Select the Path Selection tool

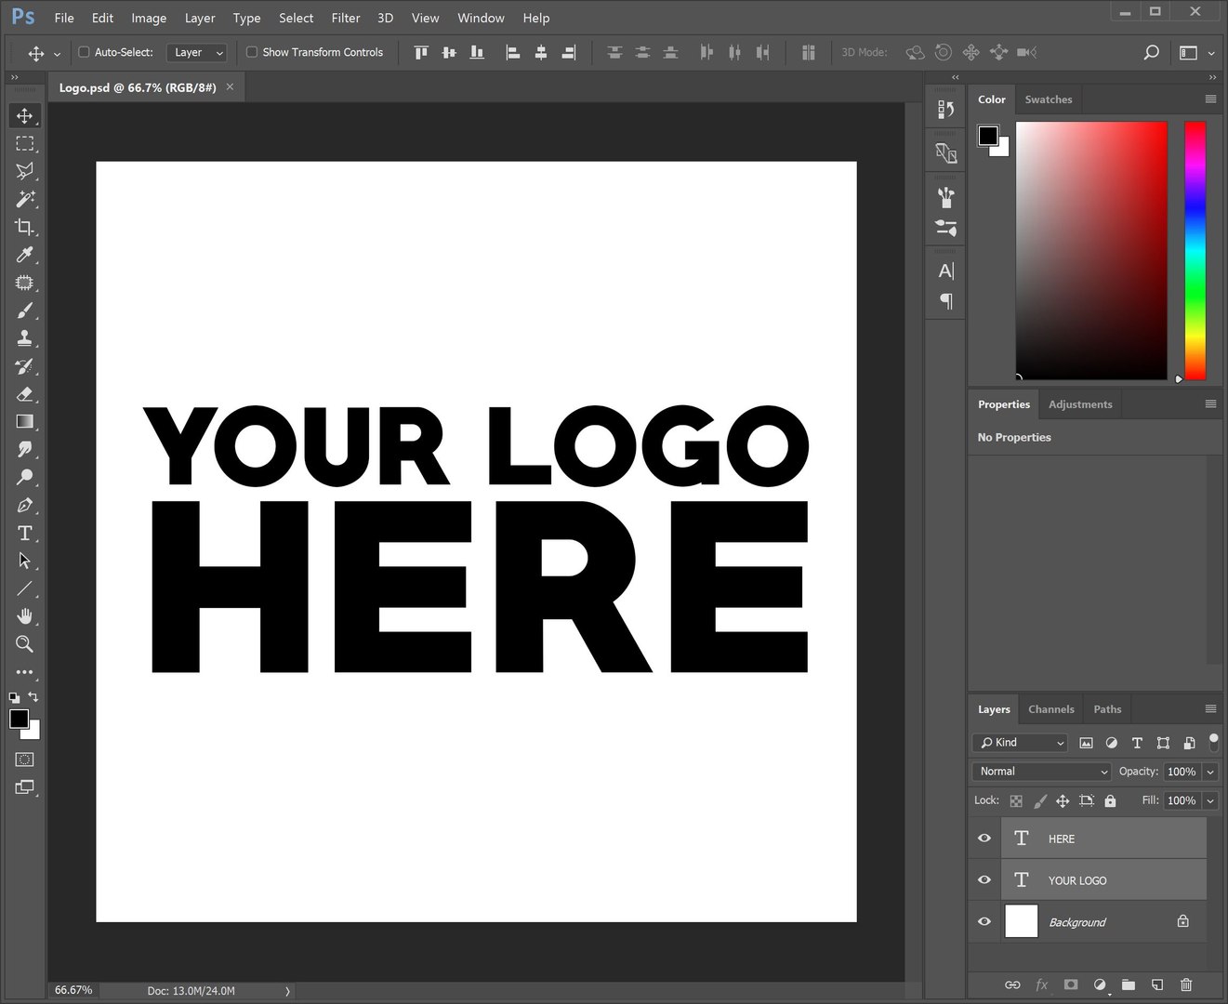click(24, 561)
